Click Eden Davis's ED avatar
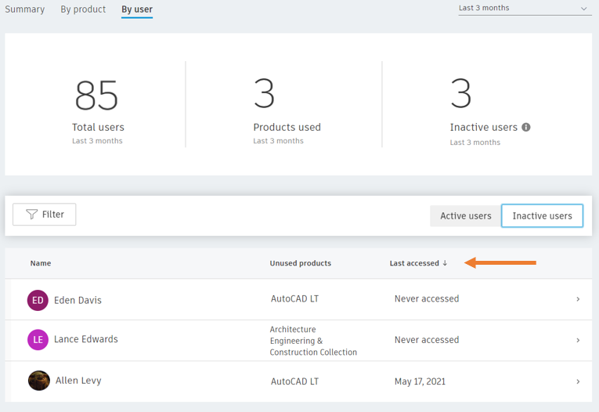 click(38, 301)
